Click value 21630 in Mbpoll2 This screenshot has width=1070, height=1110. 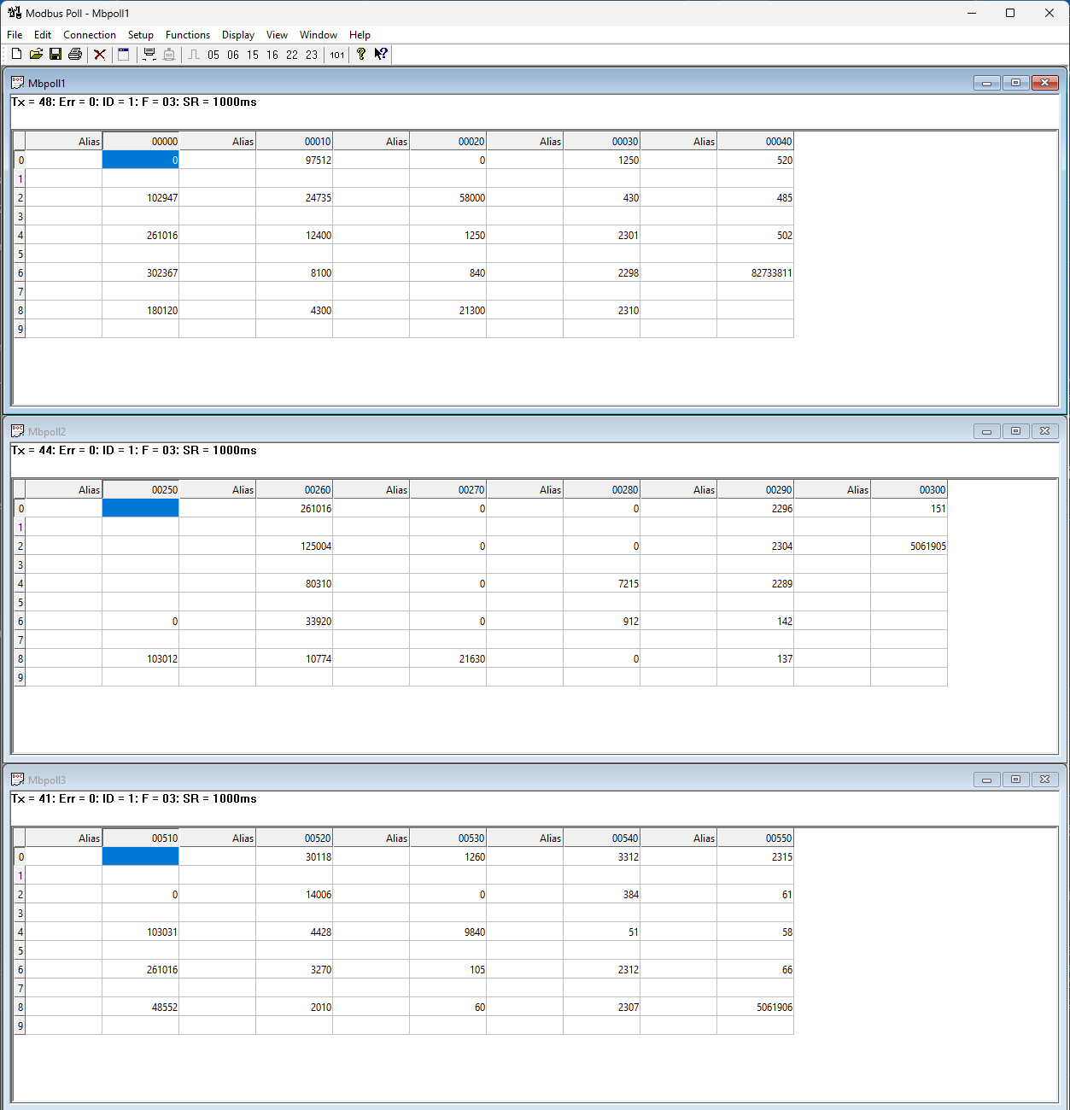click(472, 659)
